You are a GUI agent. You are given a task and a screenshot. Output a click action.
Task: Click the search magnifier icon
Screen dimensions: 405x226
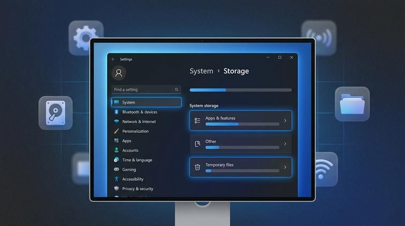click(177, 89)
